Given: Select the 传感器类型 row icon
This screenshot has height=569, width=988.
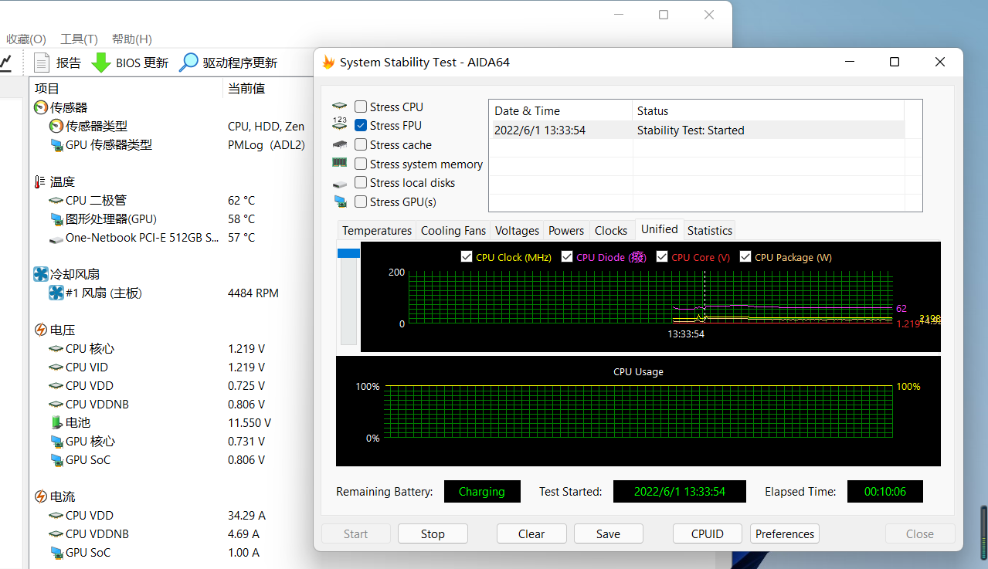Looking at the screenshot, I should (x=56, y=126).
